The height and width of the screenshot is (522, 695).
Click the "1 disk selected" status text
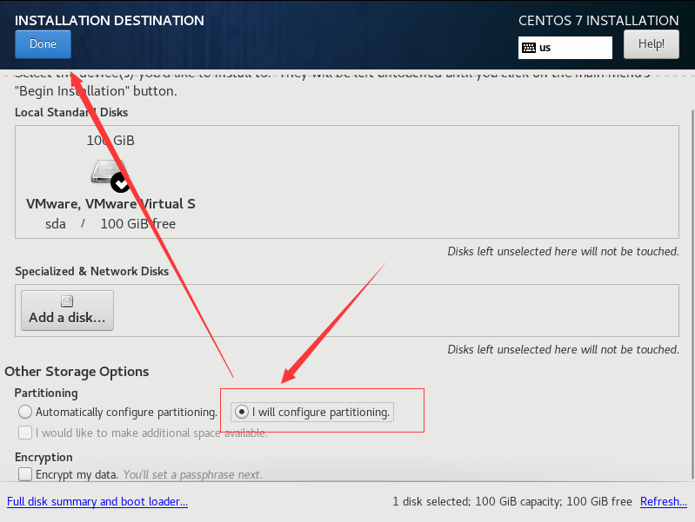431,502
